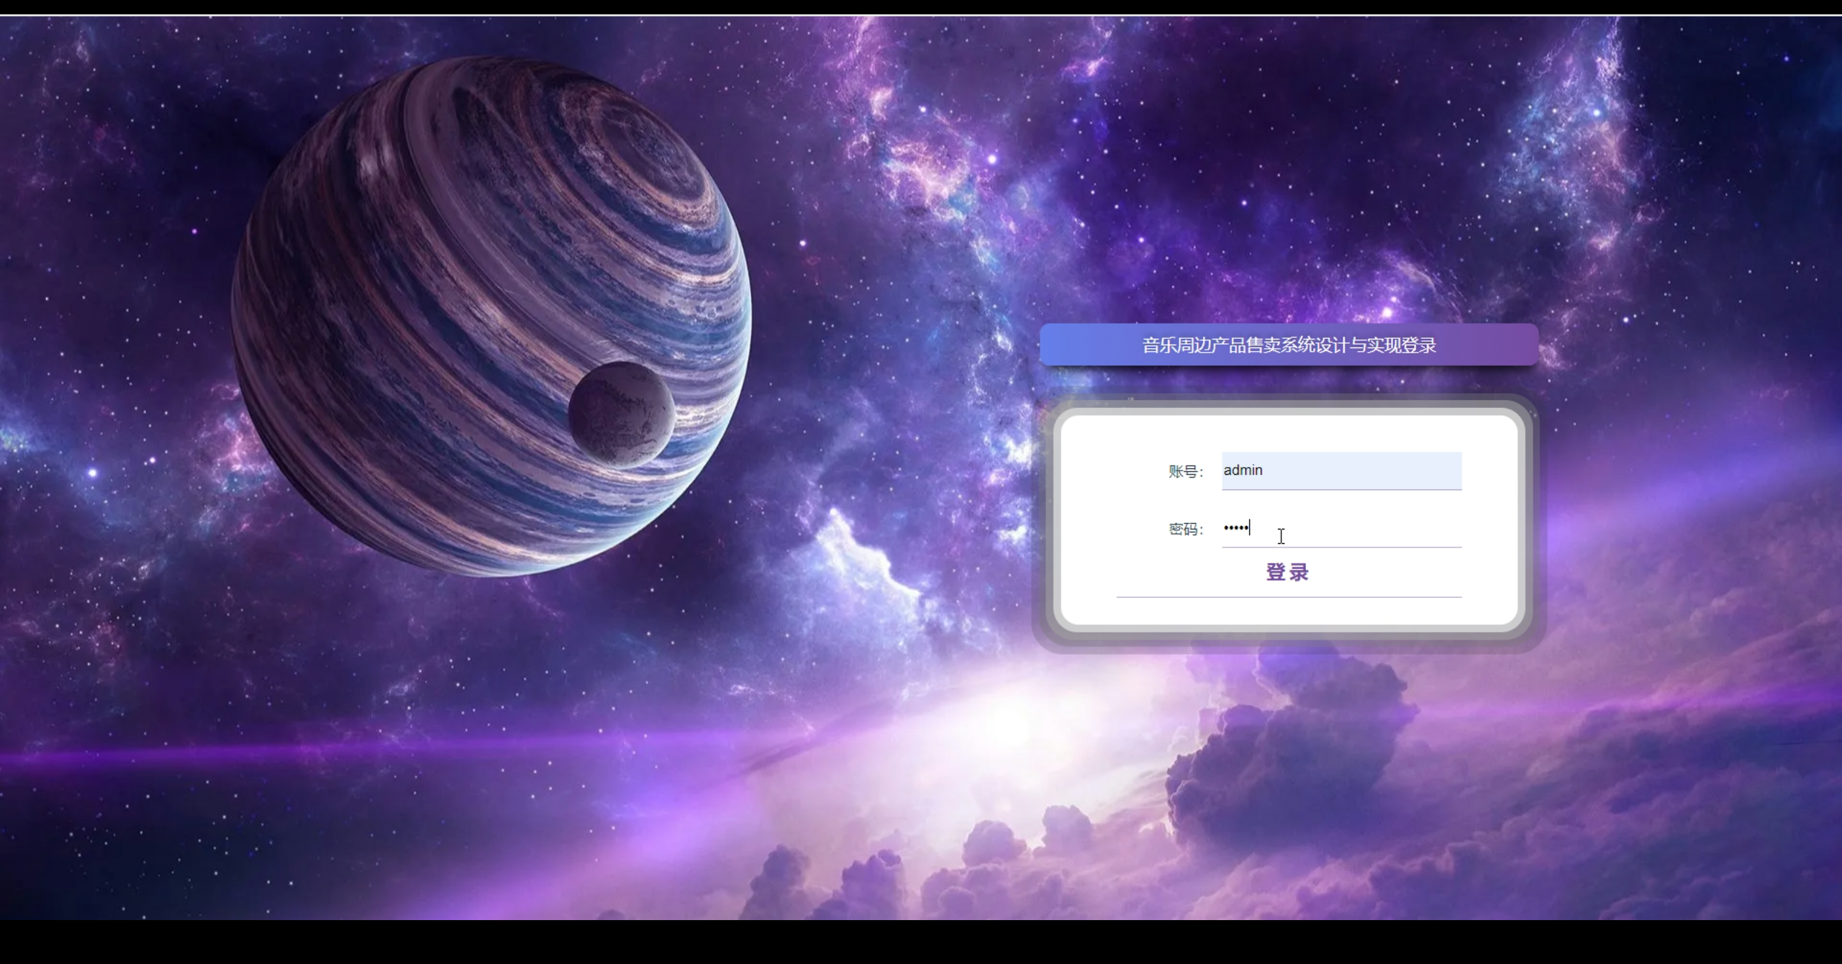Click the 账号 account input field
This screenshot has height=964, width=1842.
[1341, 470]
